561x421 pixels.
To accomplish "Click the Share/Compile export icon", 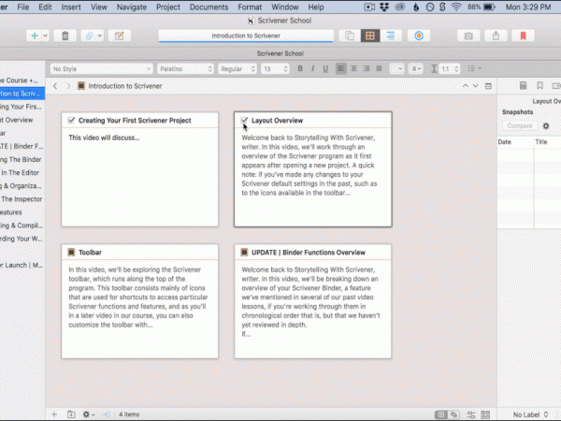I will (495, 36).
